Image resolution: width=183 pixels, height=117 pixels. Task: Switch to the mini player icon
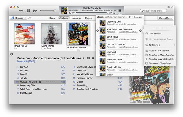click(169, 7)
